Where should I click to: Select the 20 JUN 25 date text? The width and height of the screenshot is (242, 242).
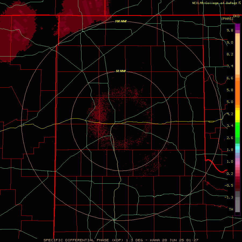(x=173, y=240)
